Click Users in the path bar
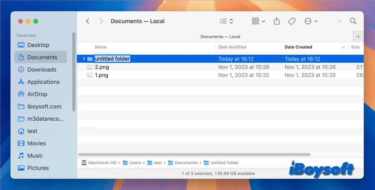This screenshot has height=190, width=375. pos(132,163)
